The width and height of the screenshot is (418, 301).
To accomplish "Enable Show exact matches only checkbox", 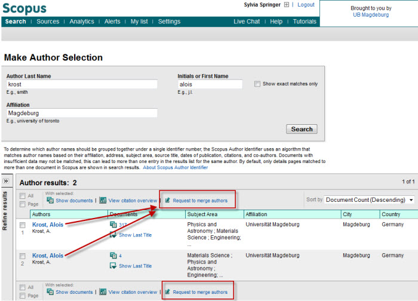I will tap(257, 84).
